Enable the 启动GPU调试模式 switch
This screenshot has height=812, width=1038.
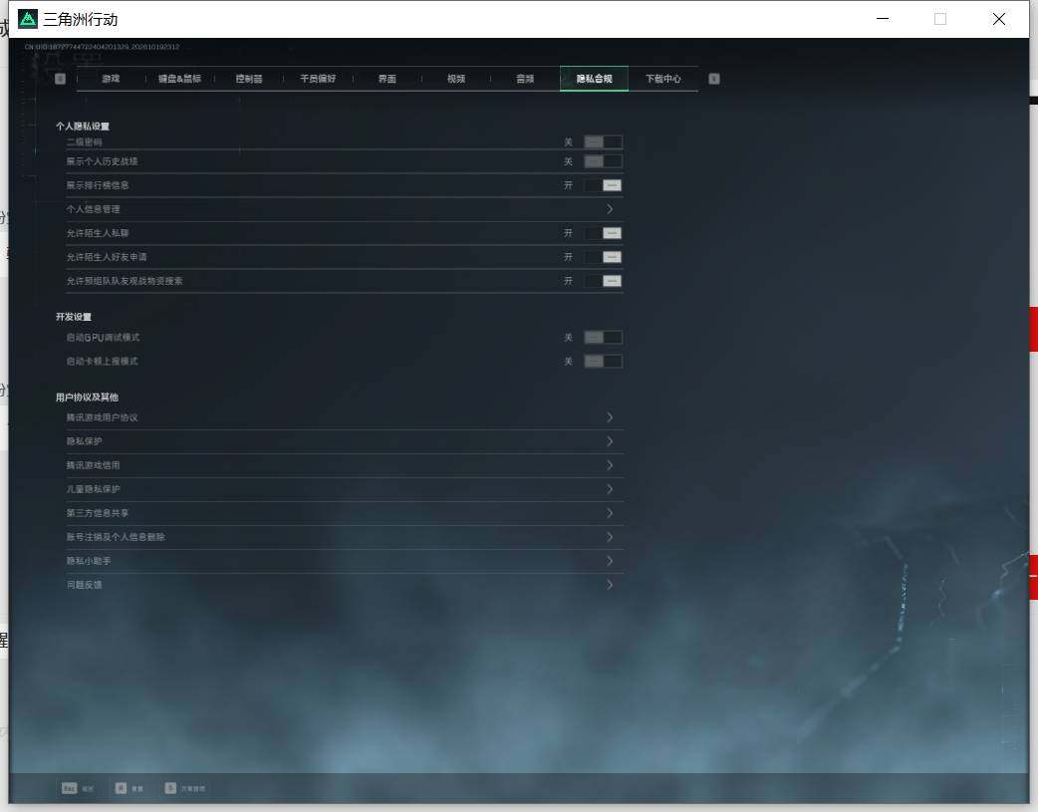pyautogui.click(x=603, y=338)
